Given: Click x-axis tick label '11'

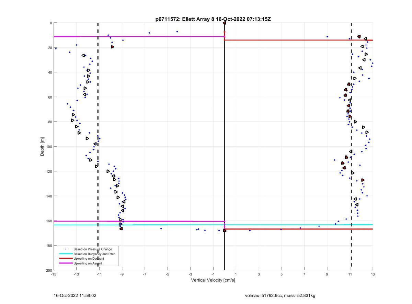Looking at the screenshot, I should point(350,274).
